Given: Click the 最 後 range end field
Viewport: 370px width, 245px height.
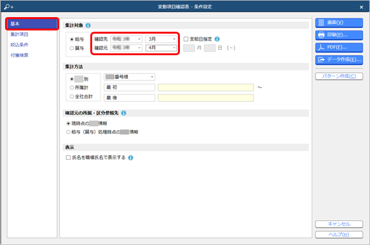Looking at the screenshot, I should 129,98.
